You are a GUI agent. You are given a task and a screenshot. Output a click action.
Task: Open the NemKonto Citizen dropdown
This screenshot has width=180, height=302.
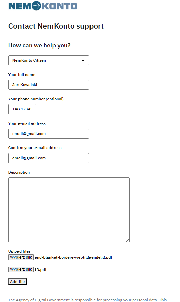[x=49, y=60]
